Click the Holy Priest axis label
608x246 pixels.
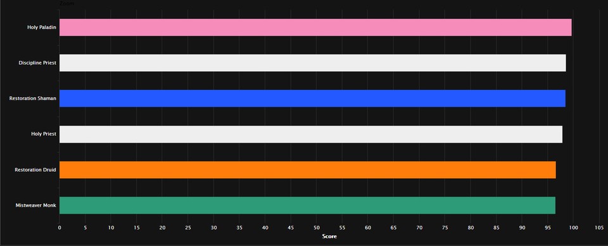(44, 134)
